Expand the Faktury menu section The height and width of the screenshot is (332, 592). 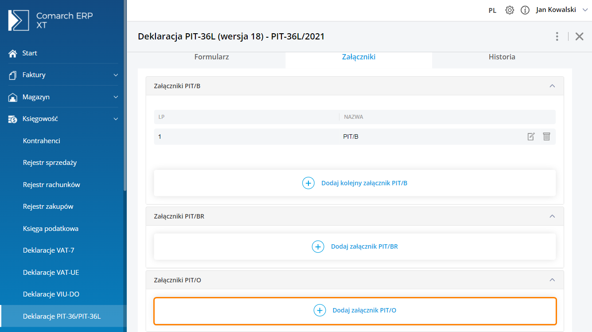(116, 75)
